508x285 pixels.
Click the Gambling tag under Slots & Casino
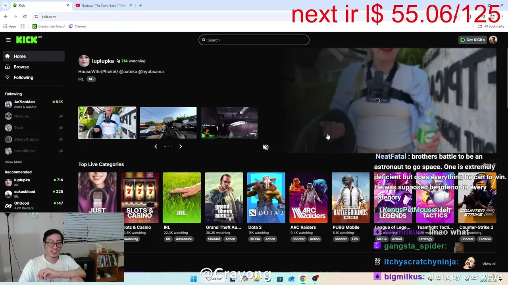point(131,239)
